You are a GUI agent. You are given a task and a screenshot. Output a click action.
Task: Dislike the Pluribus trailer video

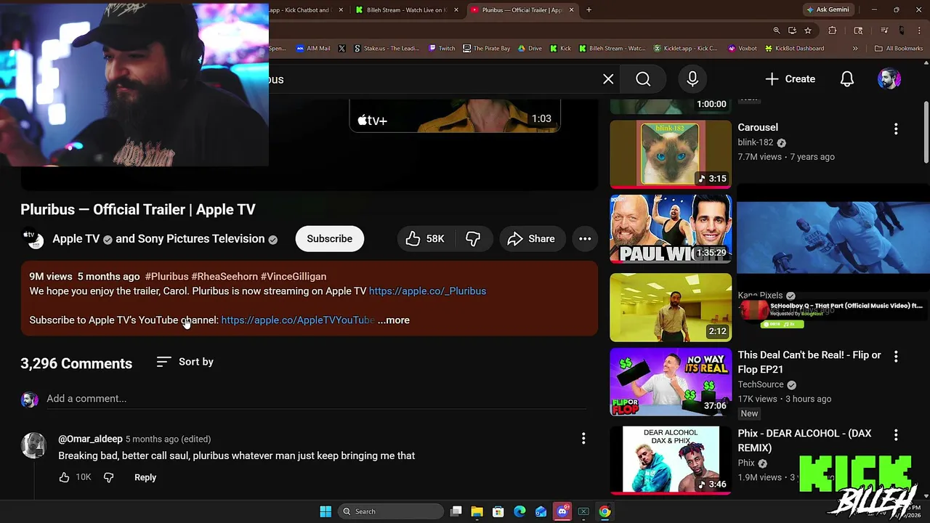[473, 239]
